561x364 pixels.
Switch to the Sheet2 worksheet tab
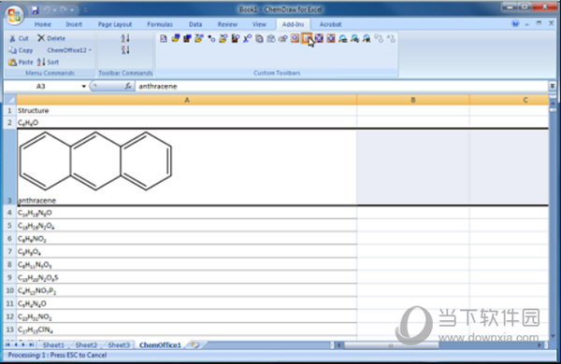86,345
